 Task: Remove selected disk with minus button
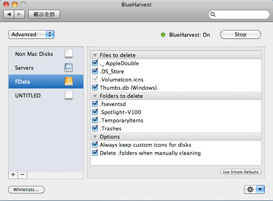coord(22,174)
